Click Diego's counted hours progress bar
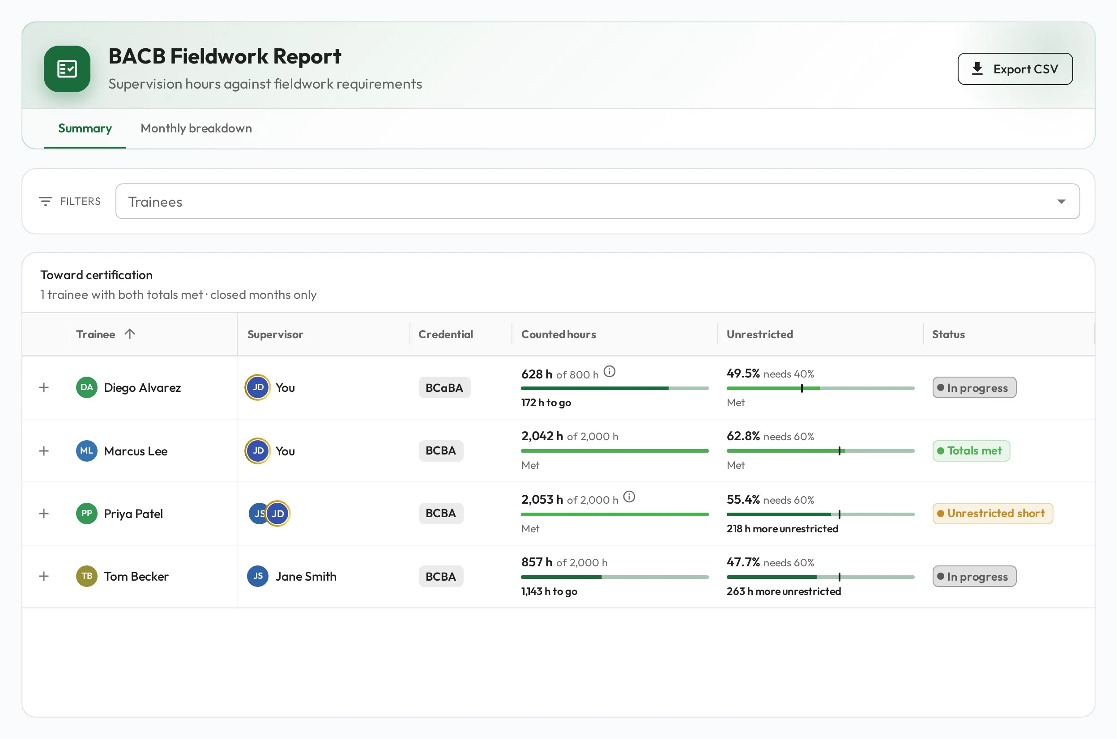This screenshot has width=1117, height=739. pyautogui.click(x=614, y=388)
